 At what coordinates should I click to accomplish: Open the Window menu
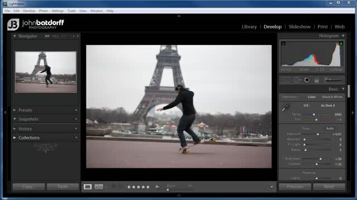click(97, 11)
